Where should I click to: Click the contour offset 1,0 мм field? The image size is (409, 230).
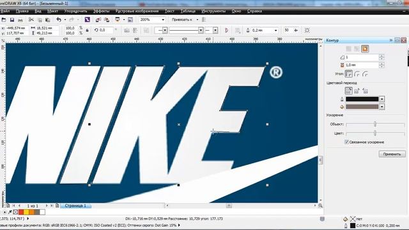click(x=362, y=65)
